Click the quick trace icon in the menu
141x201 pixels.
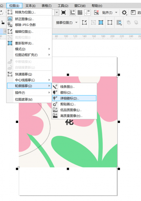(x=10, y=74)
